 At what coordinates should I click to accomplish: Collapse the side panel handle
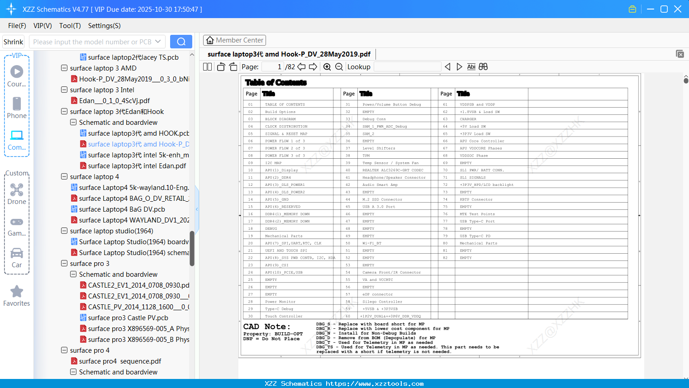point(197,209)
